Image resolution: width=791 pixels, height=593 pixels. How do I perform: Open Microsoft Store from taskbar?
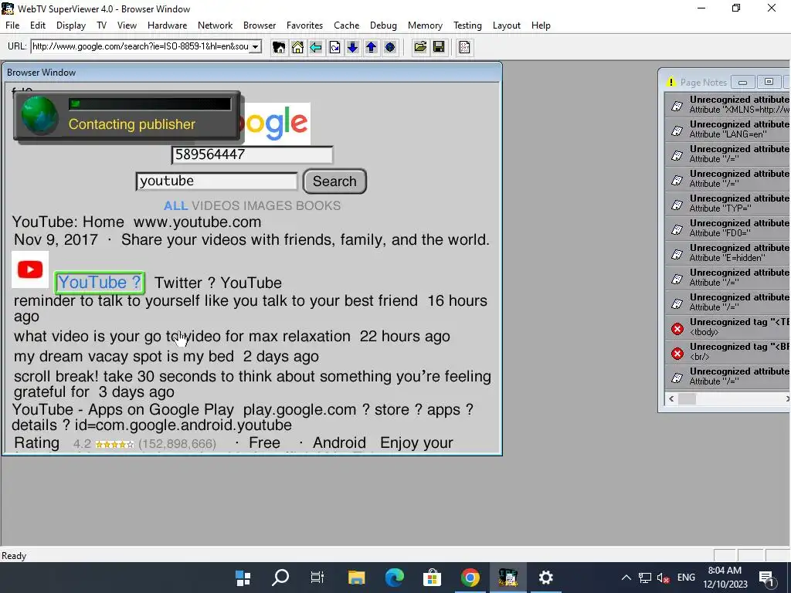433,578
